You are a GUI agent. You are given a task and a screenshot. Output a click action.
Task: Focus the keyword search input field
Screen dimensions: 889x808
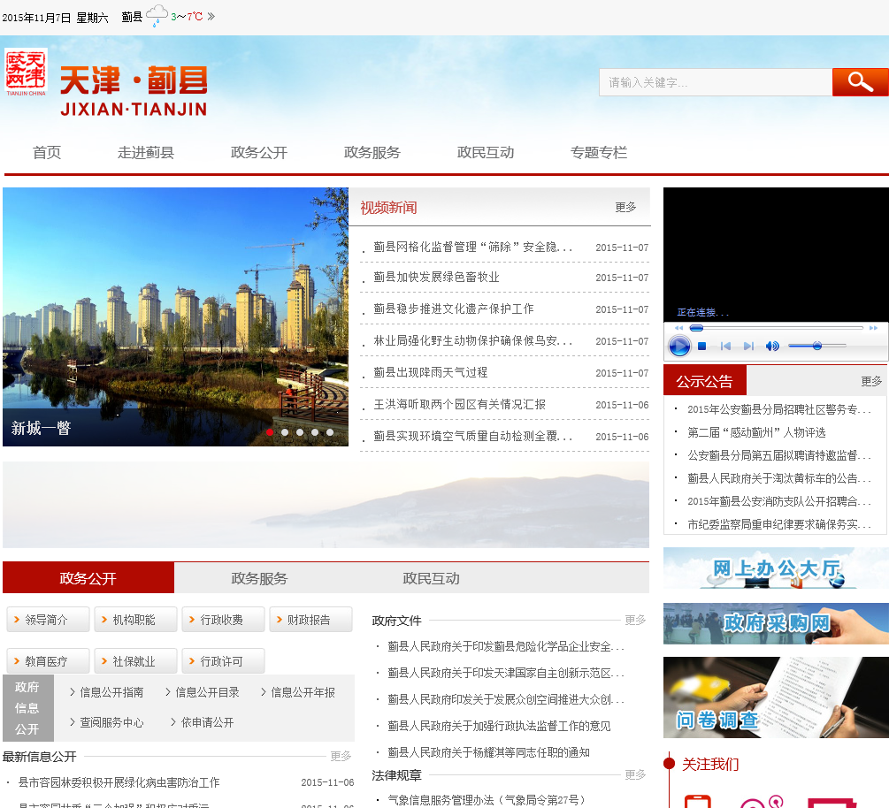pyautogui.click(x=716, y=82)
